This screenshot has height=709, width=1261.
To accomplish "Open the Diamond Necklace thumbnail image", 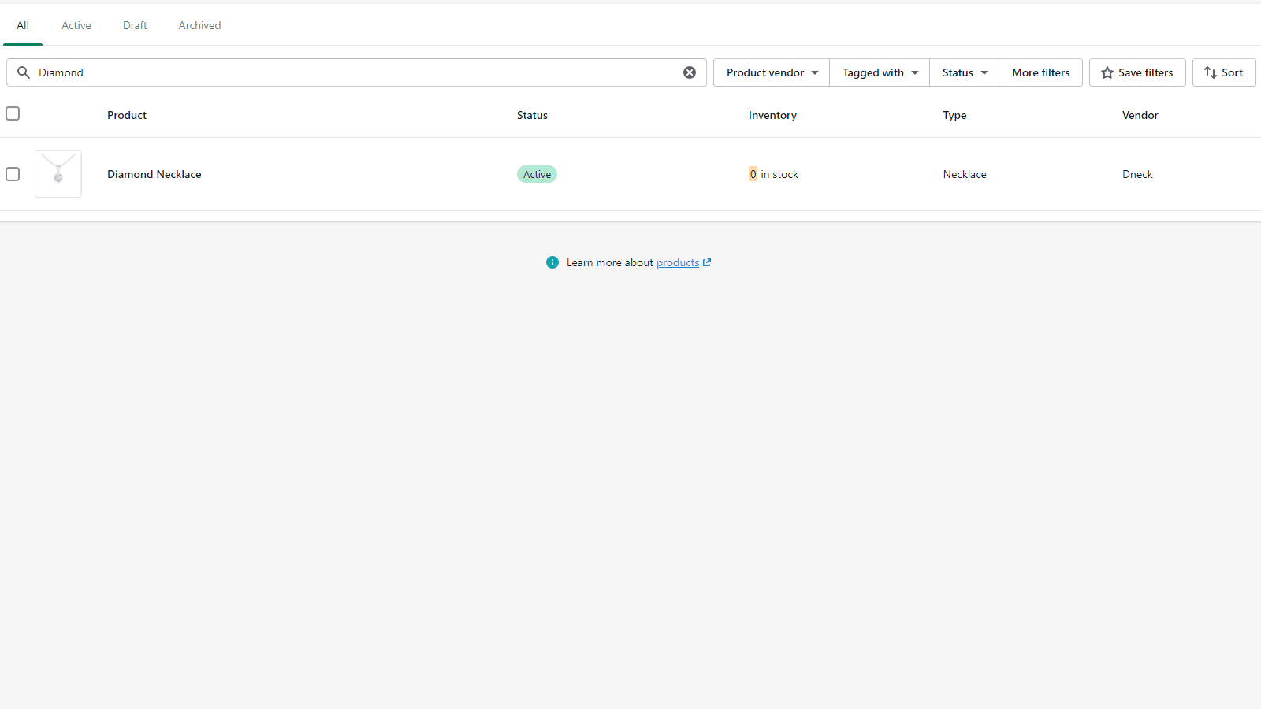I will pos(58,174).
